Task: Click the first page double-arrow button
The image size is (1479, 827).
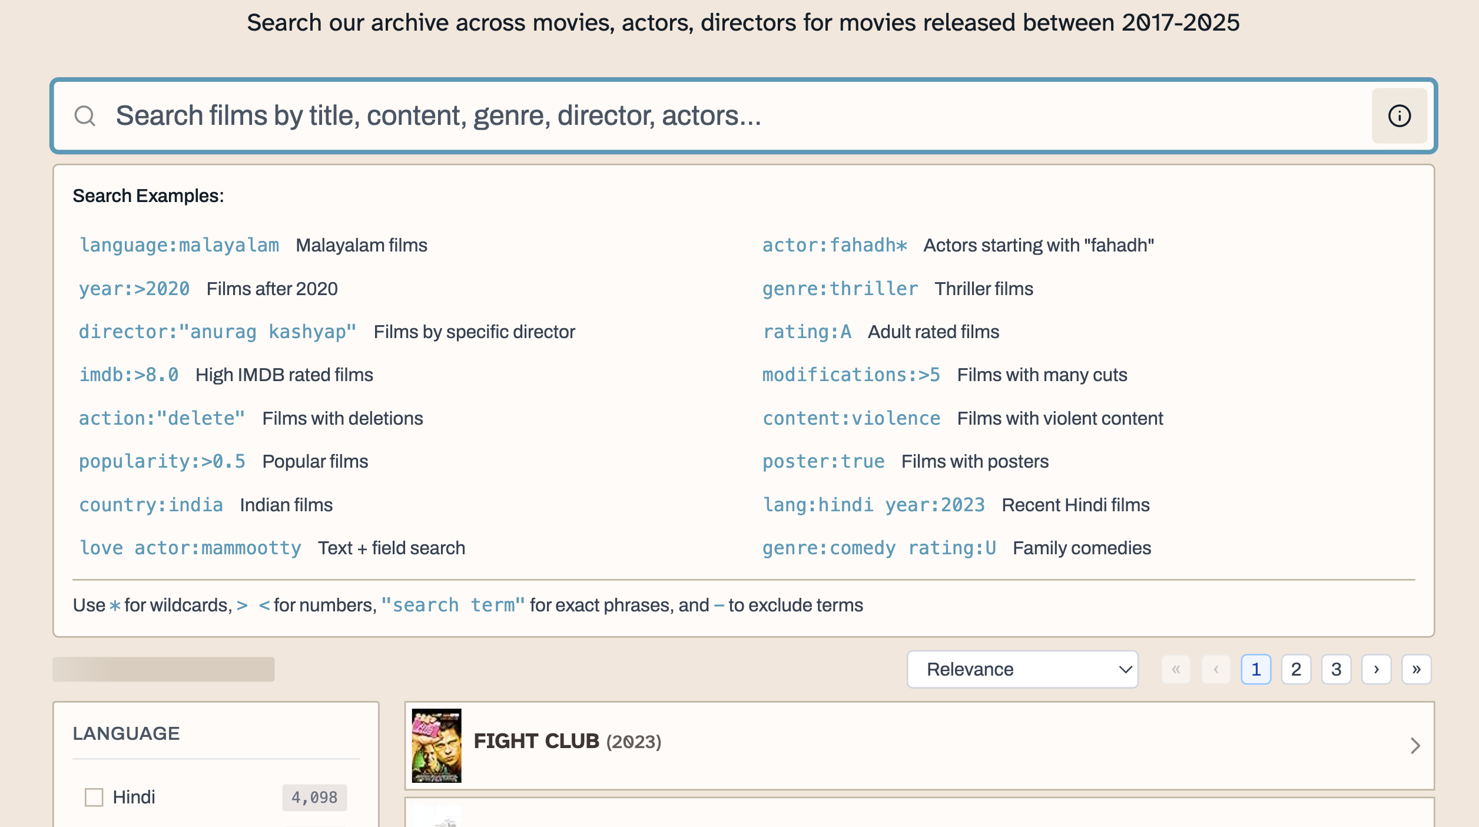Action: (1176, 669)
